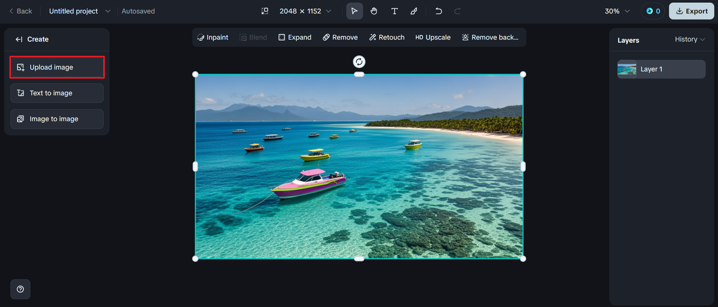Open the 2048 × 1152 canvas size dropdown

coord(305,11)
